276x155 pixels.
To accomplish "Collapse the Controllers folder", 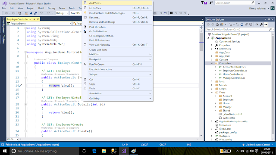I will pyautogui.click(x=212, y=63).
